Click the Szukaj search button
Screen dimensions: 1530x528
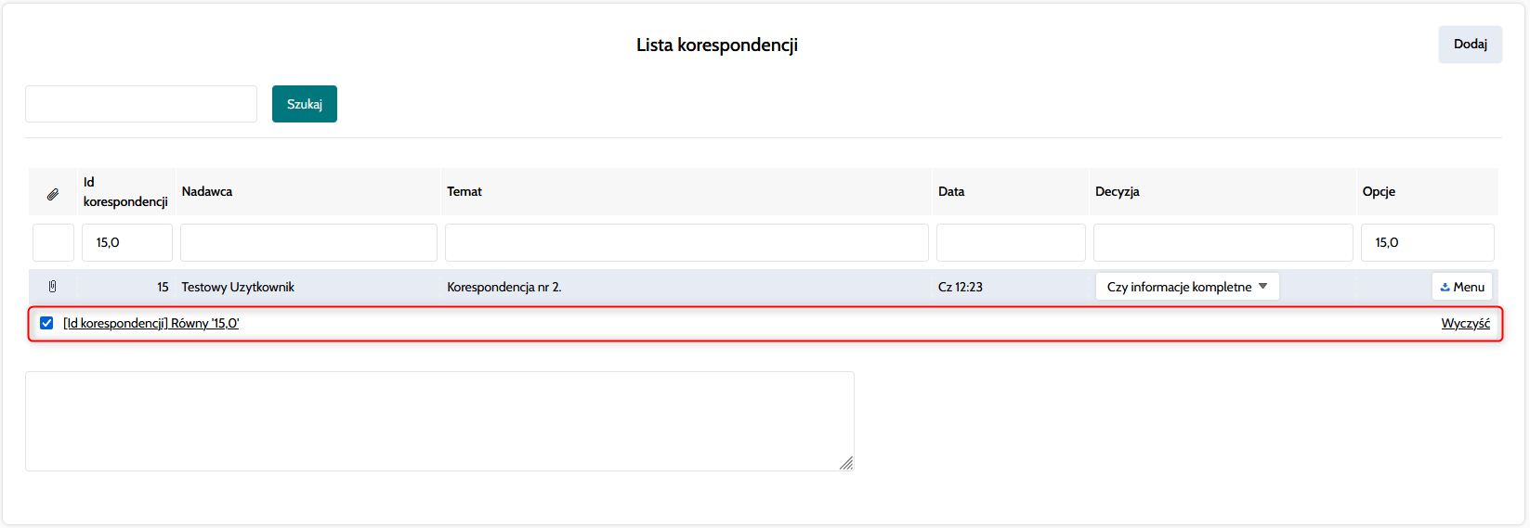point(304,104)
